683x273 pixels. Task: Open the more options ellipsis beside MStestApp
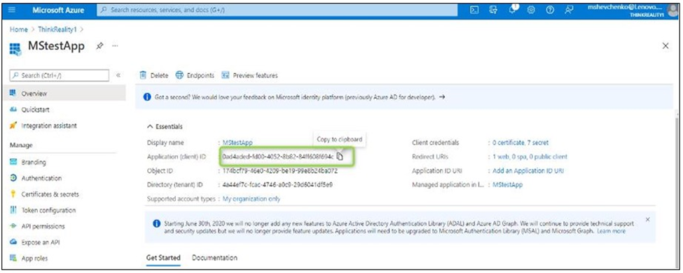pyautogui.click(x=115, y=45)
